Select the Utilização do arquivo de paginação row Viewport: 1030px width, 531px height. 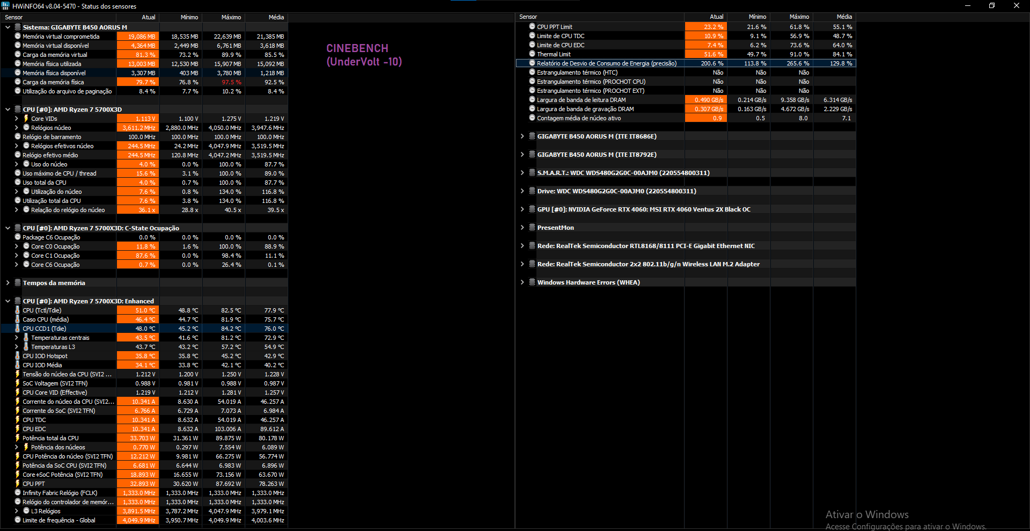coord(144,91)
